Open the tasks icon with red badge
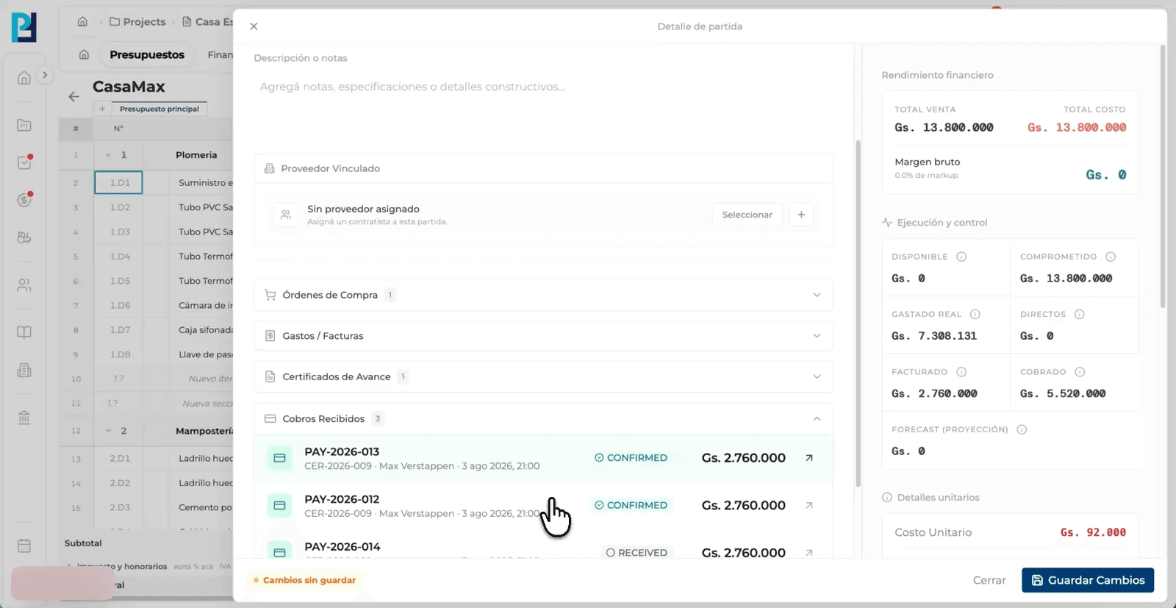Viewport: 1176px width, 608px height. pyautogui.click(x=24, y=162)
